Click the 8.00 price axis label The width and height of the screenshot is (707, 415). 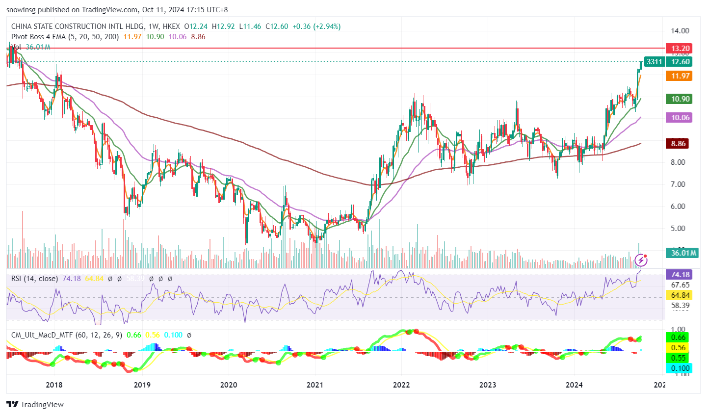coord(678,162)
